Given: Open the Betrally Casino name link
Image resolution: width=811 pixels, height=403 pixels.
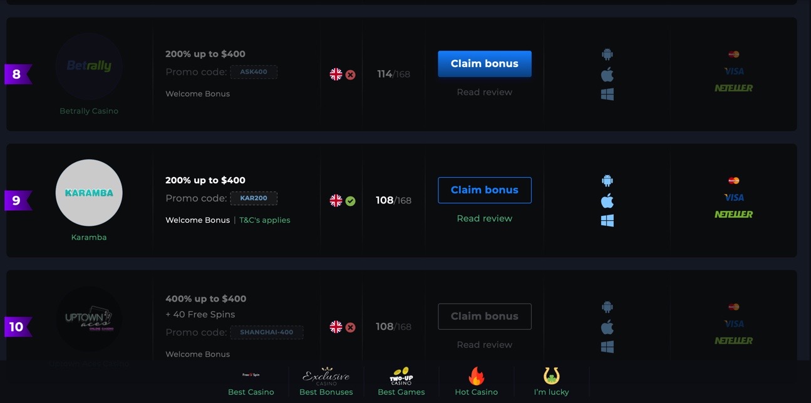Looking at the screenshot, I should (x=89, y=111).
